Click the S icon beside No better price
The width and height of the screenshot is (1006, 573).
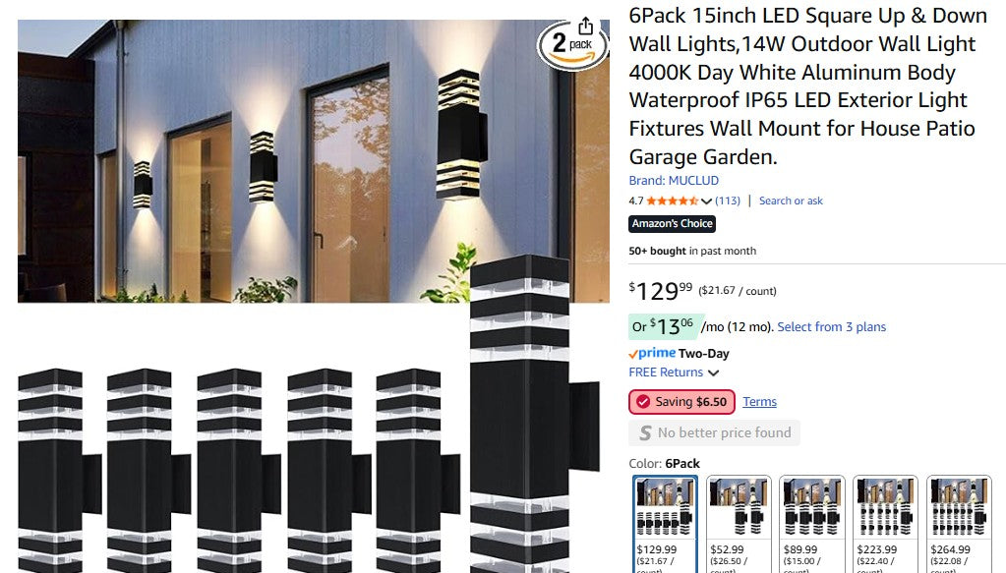click(x=645, y=433)
